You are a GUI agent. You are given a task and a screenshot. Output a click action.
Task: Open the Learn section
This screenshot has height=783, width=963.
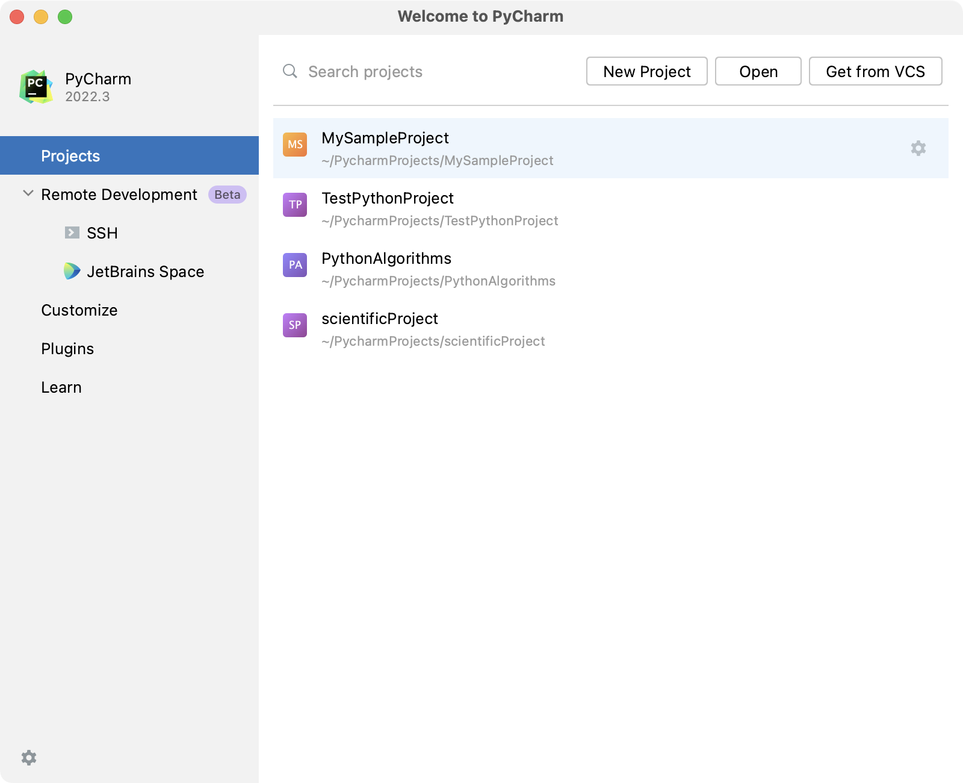(x=61, y=387)
